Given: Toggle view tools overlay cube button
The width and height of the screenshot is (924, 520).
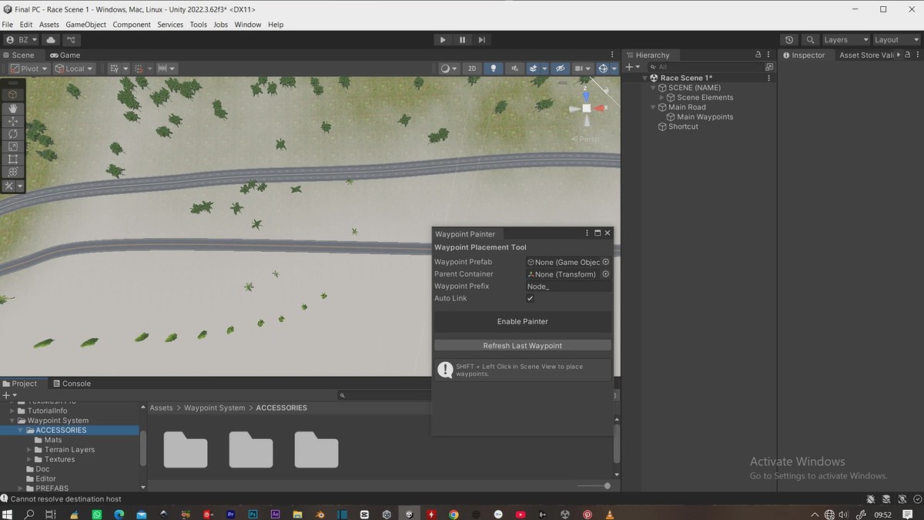Looking at the screenshot, I should (x=13, y=94).
